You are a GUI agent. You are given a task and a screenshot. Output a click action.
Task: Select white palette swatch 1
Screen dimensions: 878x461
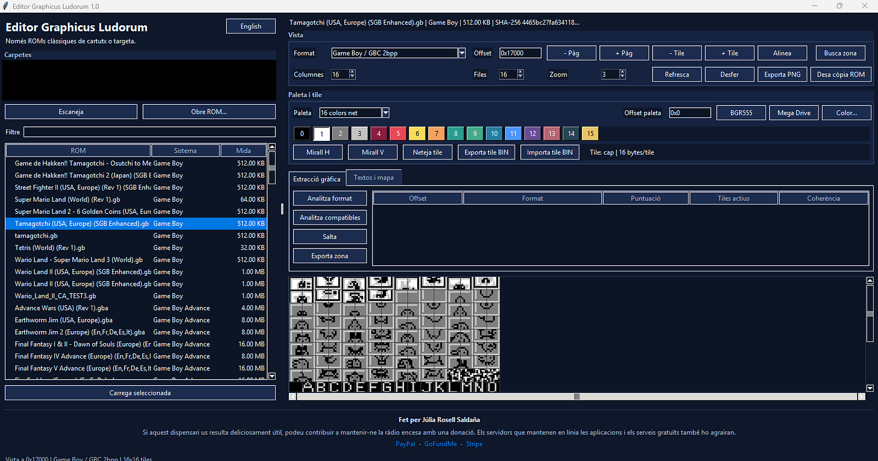pos(321,134)
